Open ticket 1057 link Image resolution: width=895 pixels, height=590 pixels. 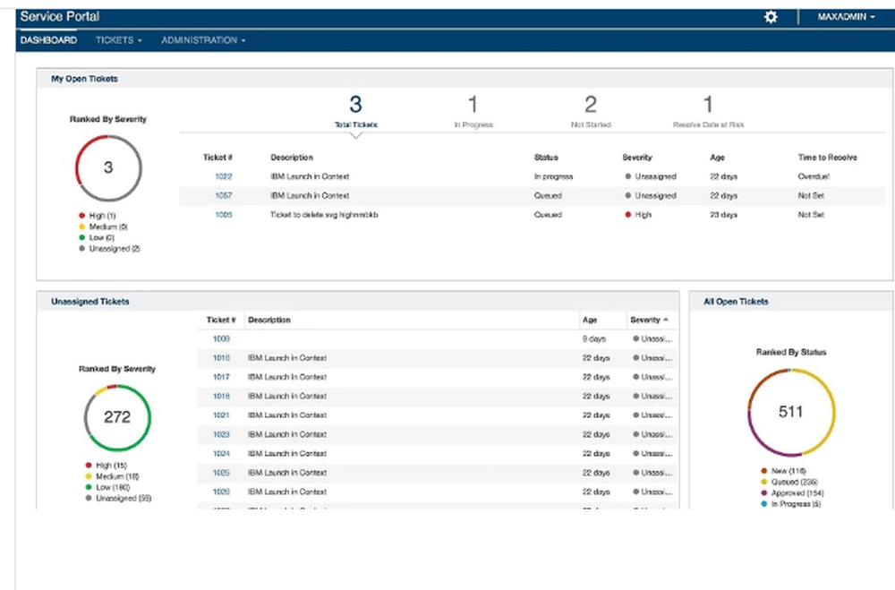pyautogui.click(x=223, y=195)
